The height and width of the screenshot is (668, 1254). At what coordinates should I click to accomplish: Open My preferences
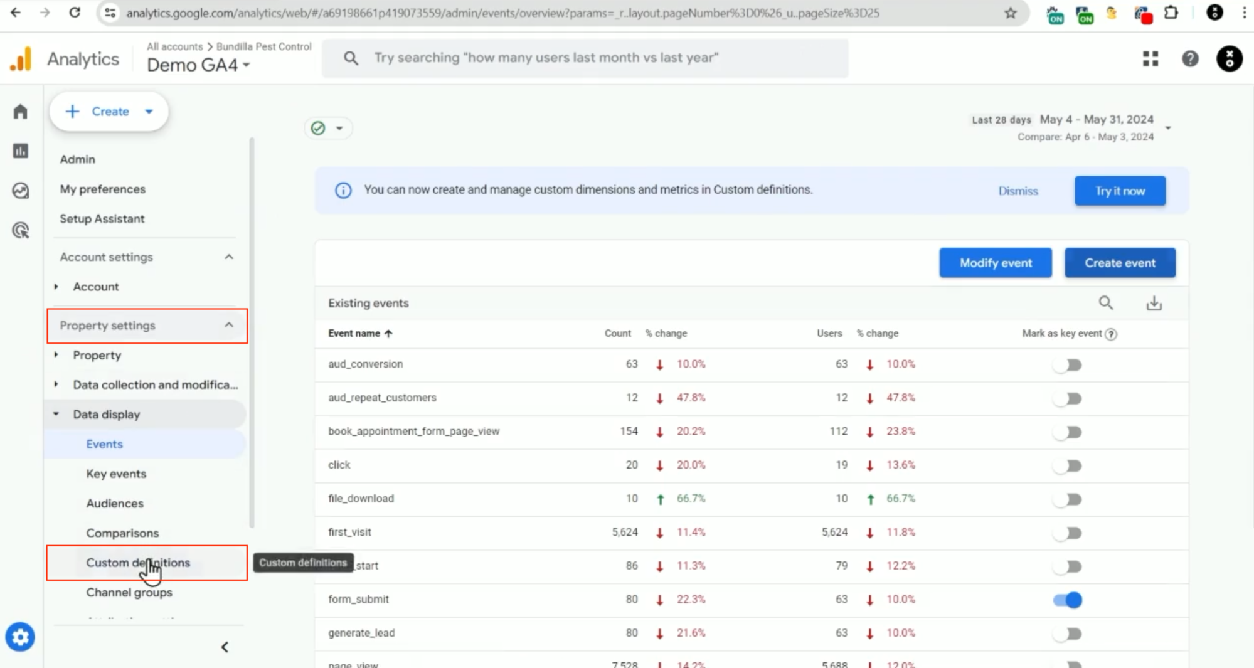(x=102, y=189)
